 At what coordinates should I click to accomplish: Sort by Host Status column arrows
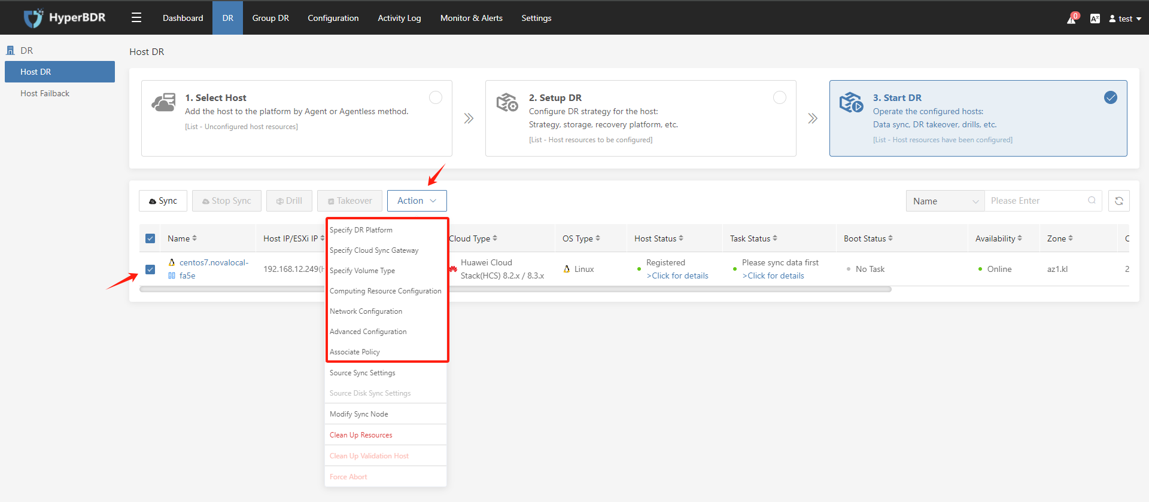coord(681,238)
